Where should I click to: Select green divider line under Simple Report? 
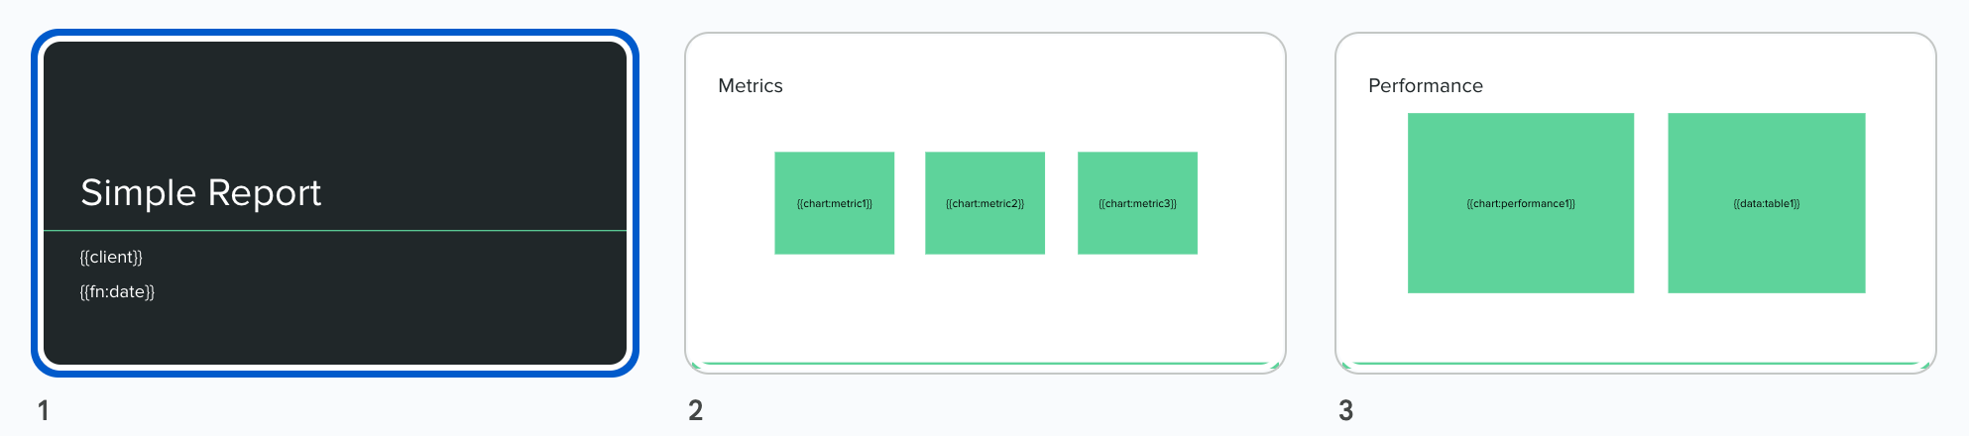point(335,231)
